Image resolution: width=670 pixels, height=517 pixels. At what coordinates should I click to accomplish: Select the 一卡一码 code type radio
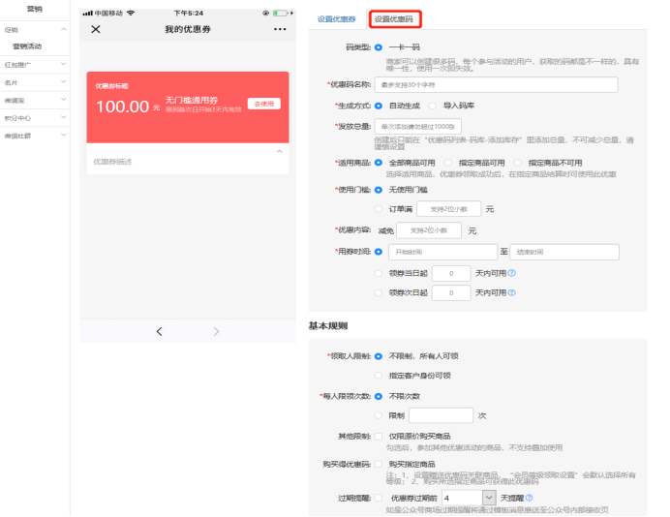[x=379, y=47]
